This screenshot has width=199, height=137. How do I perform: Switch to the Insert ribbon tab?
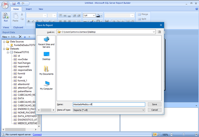tap(29, 9)
